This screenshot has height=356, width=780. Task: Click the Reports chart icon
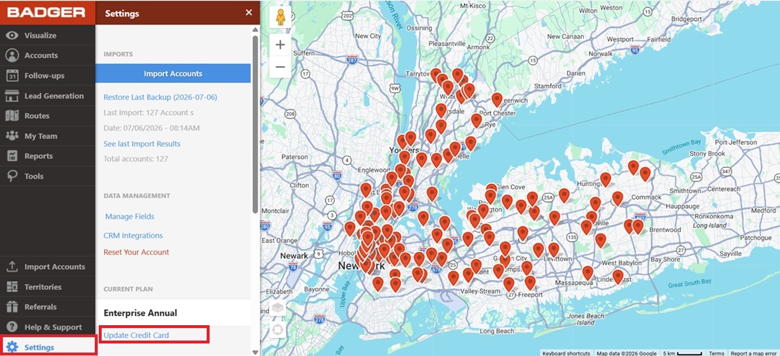pos(12,156)
